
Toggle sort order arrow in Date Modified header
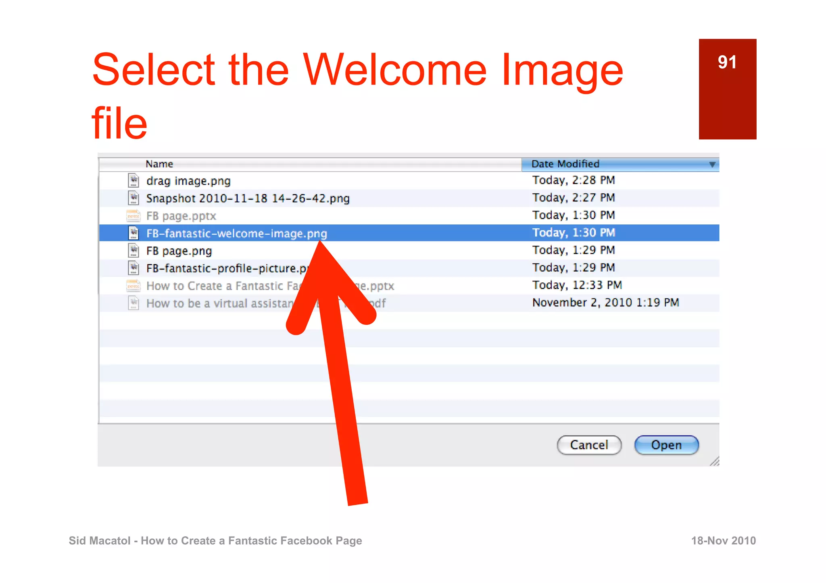712,164
